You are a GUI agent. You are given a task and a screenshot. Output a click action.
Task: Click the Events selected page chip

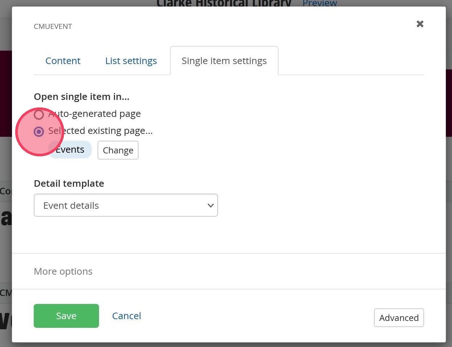pyautogui.click(x=70, y=150)
